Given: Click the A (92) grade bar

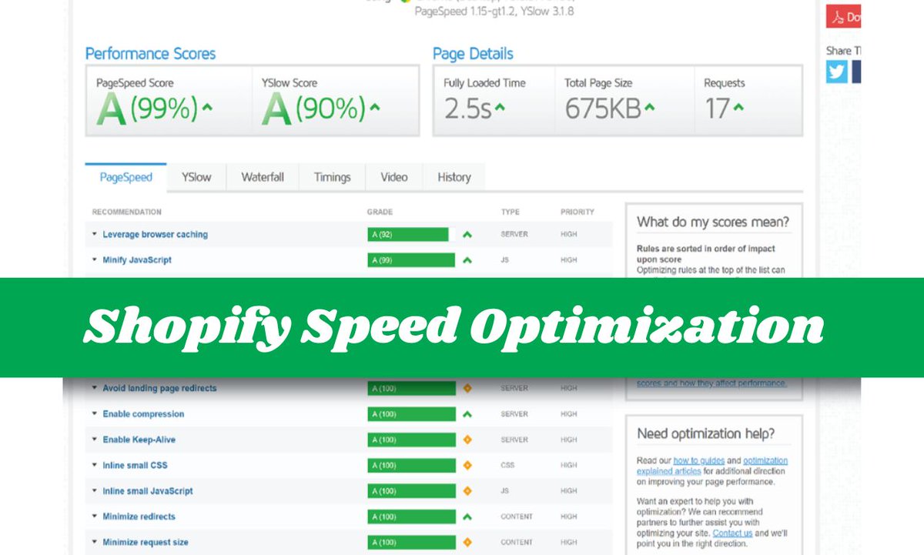Looking at the screenshot, I should [x=408, y=235].
